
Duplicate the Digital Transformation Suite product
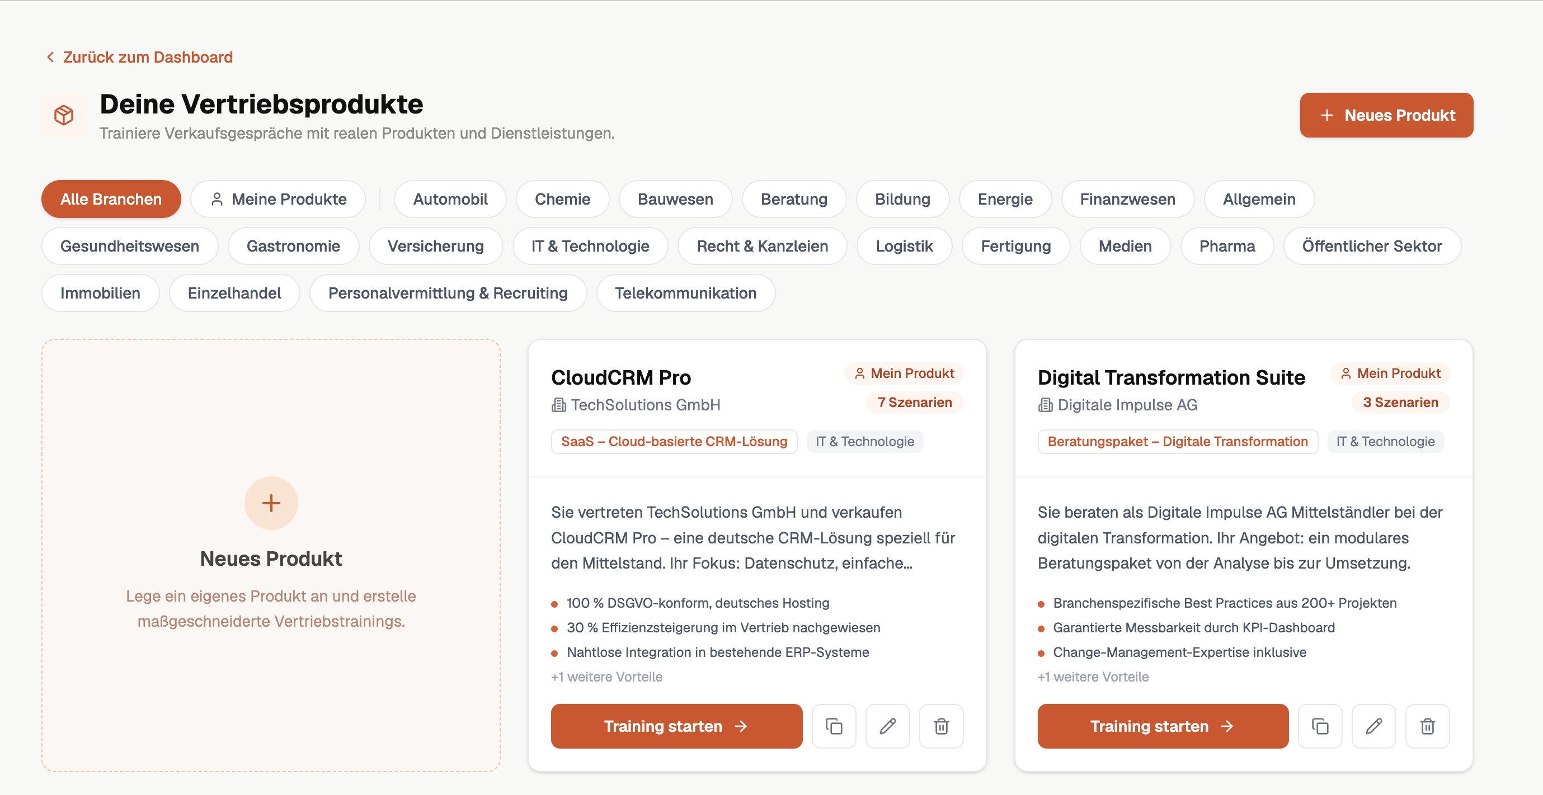[1320, 726]
